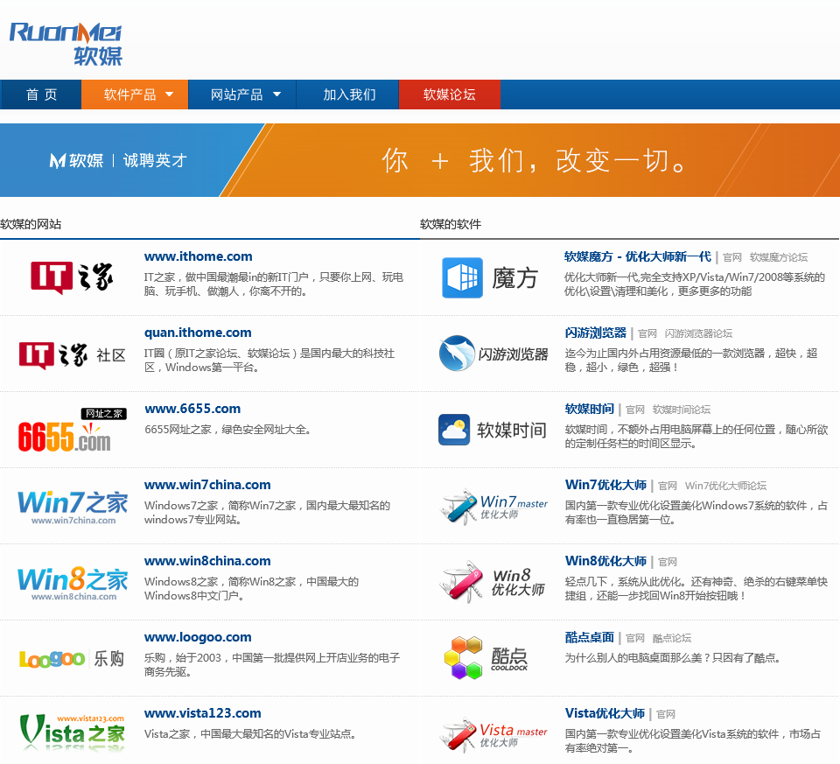Expand the 网站产品 dropdown arrow
The width and height of the screenshot is (840, 764).
(277, 95)
